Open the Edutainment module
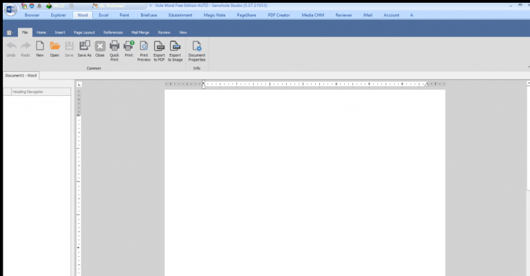The width and height of the screenshot is (530, 276). coord(180,15)
